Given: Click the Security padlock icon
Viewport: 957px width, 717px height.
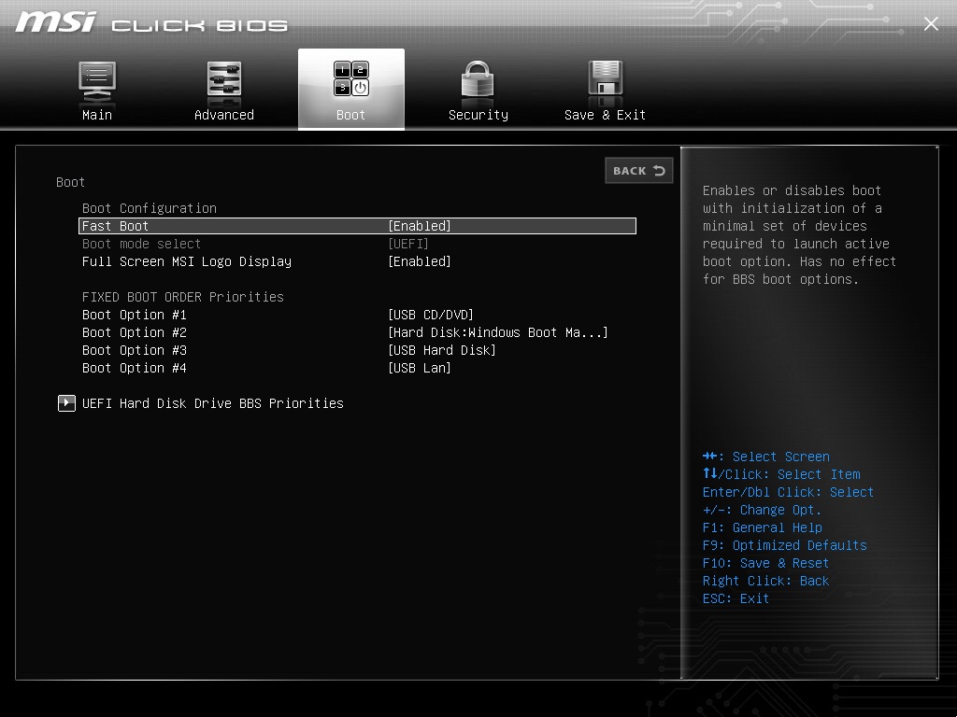Looking at the screenshot, I should [478, 80].
